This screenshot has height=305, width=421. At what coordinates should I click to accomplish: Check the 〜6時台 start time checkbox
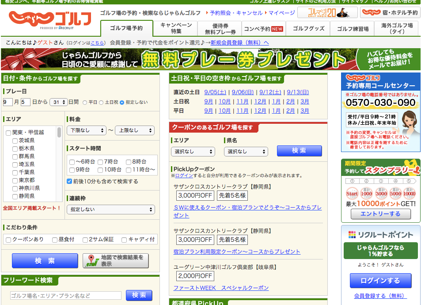tap(72, 162)
